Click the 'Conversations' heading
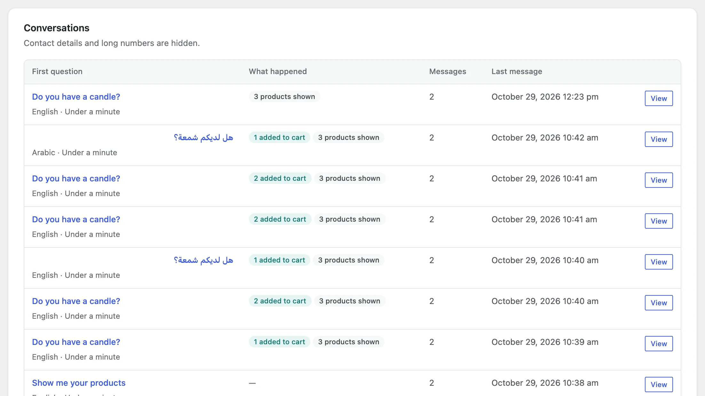 (57, 28)
